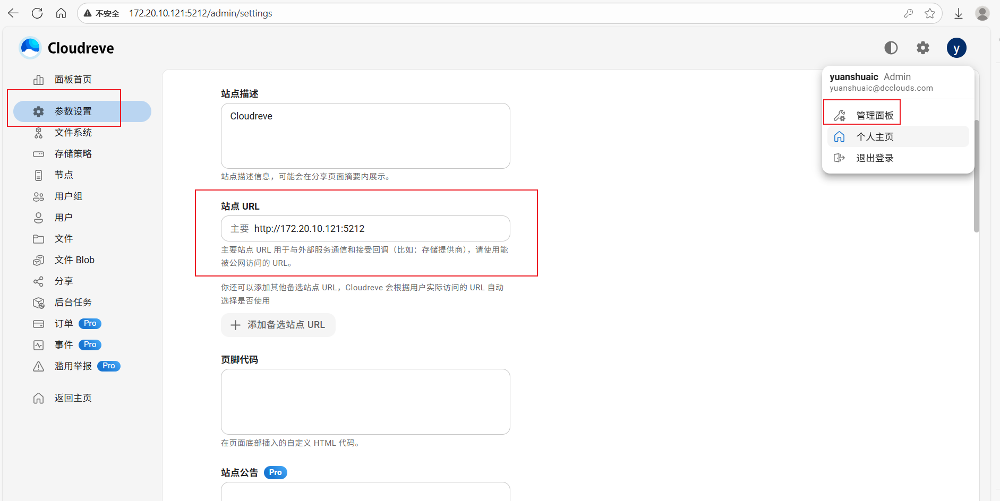Click the Cloudreve title text
Screen dimensions: 1000x501
pyautogui.click(x=81, y=48)
